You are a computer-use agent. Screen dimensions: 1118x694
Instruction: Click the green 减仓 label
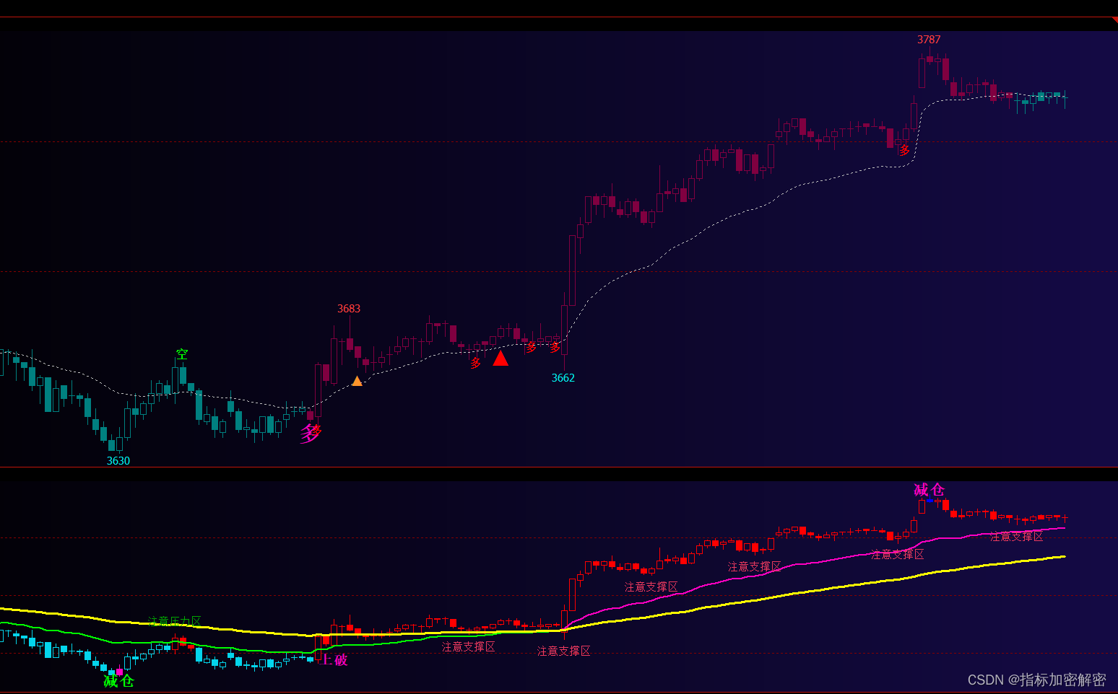coord(118,680)
